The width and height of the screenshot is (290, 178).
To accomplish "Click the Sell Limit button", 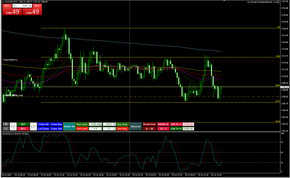I will 82,129.
